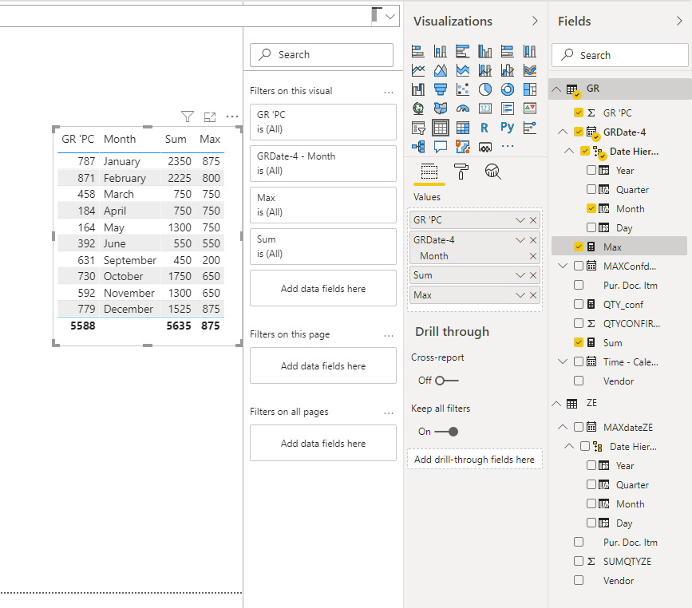The image size is (692, 608).
Task: Select the filled map visual
Action: [x=441, y=109]
